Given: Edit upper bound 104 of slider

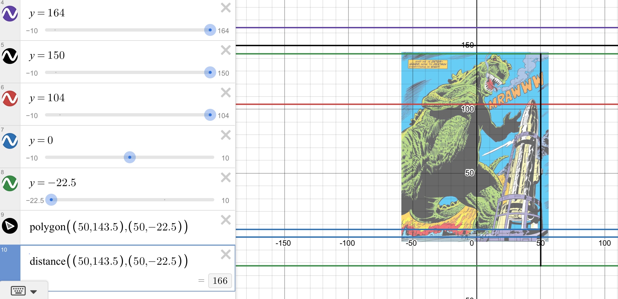Looking at the screenshot, I should (x=223, y=116).
